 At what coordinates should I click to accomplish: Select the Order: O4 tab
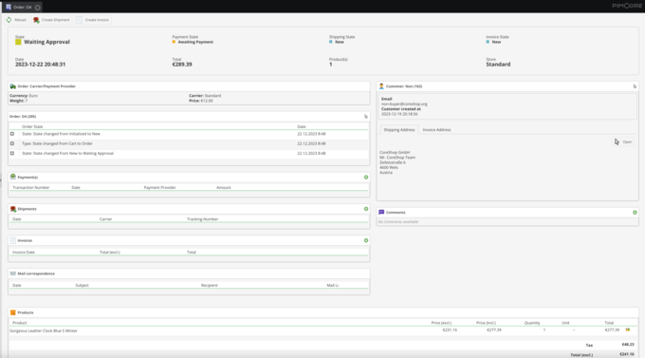coord(22,7)
